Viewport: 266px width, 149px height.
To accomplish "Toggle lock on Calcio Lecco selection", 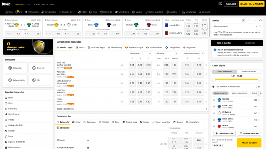I will (214, 107).
